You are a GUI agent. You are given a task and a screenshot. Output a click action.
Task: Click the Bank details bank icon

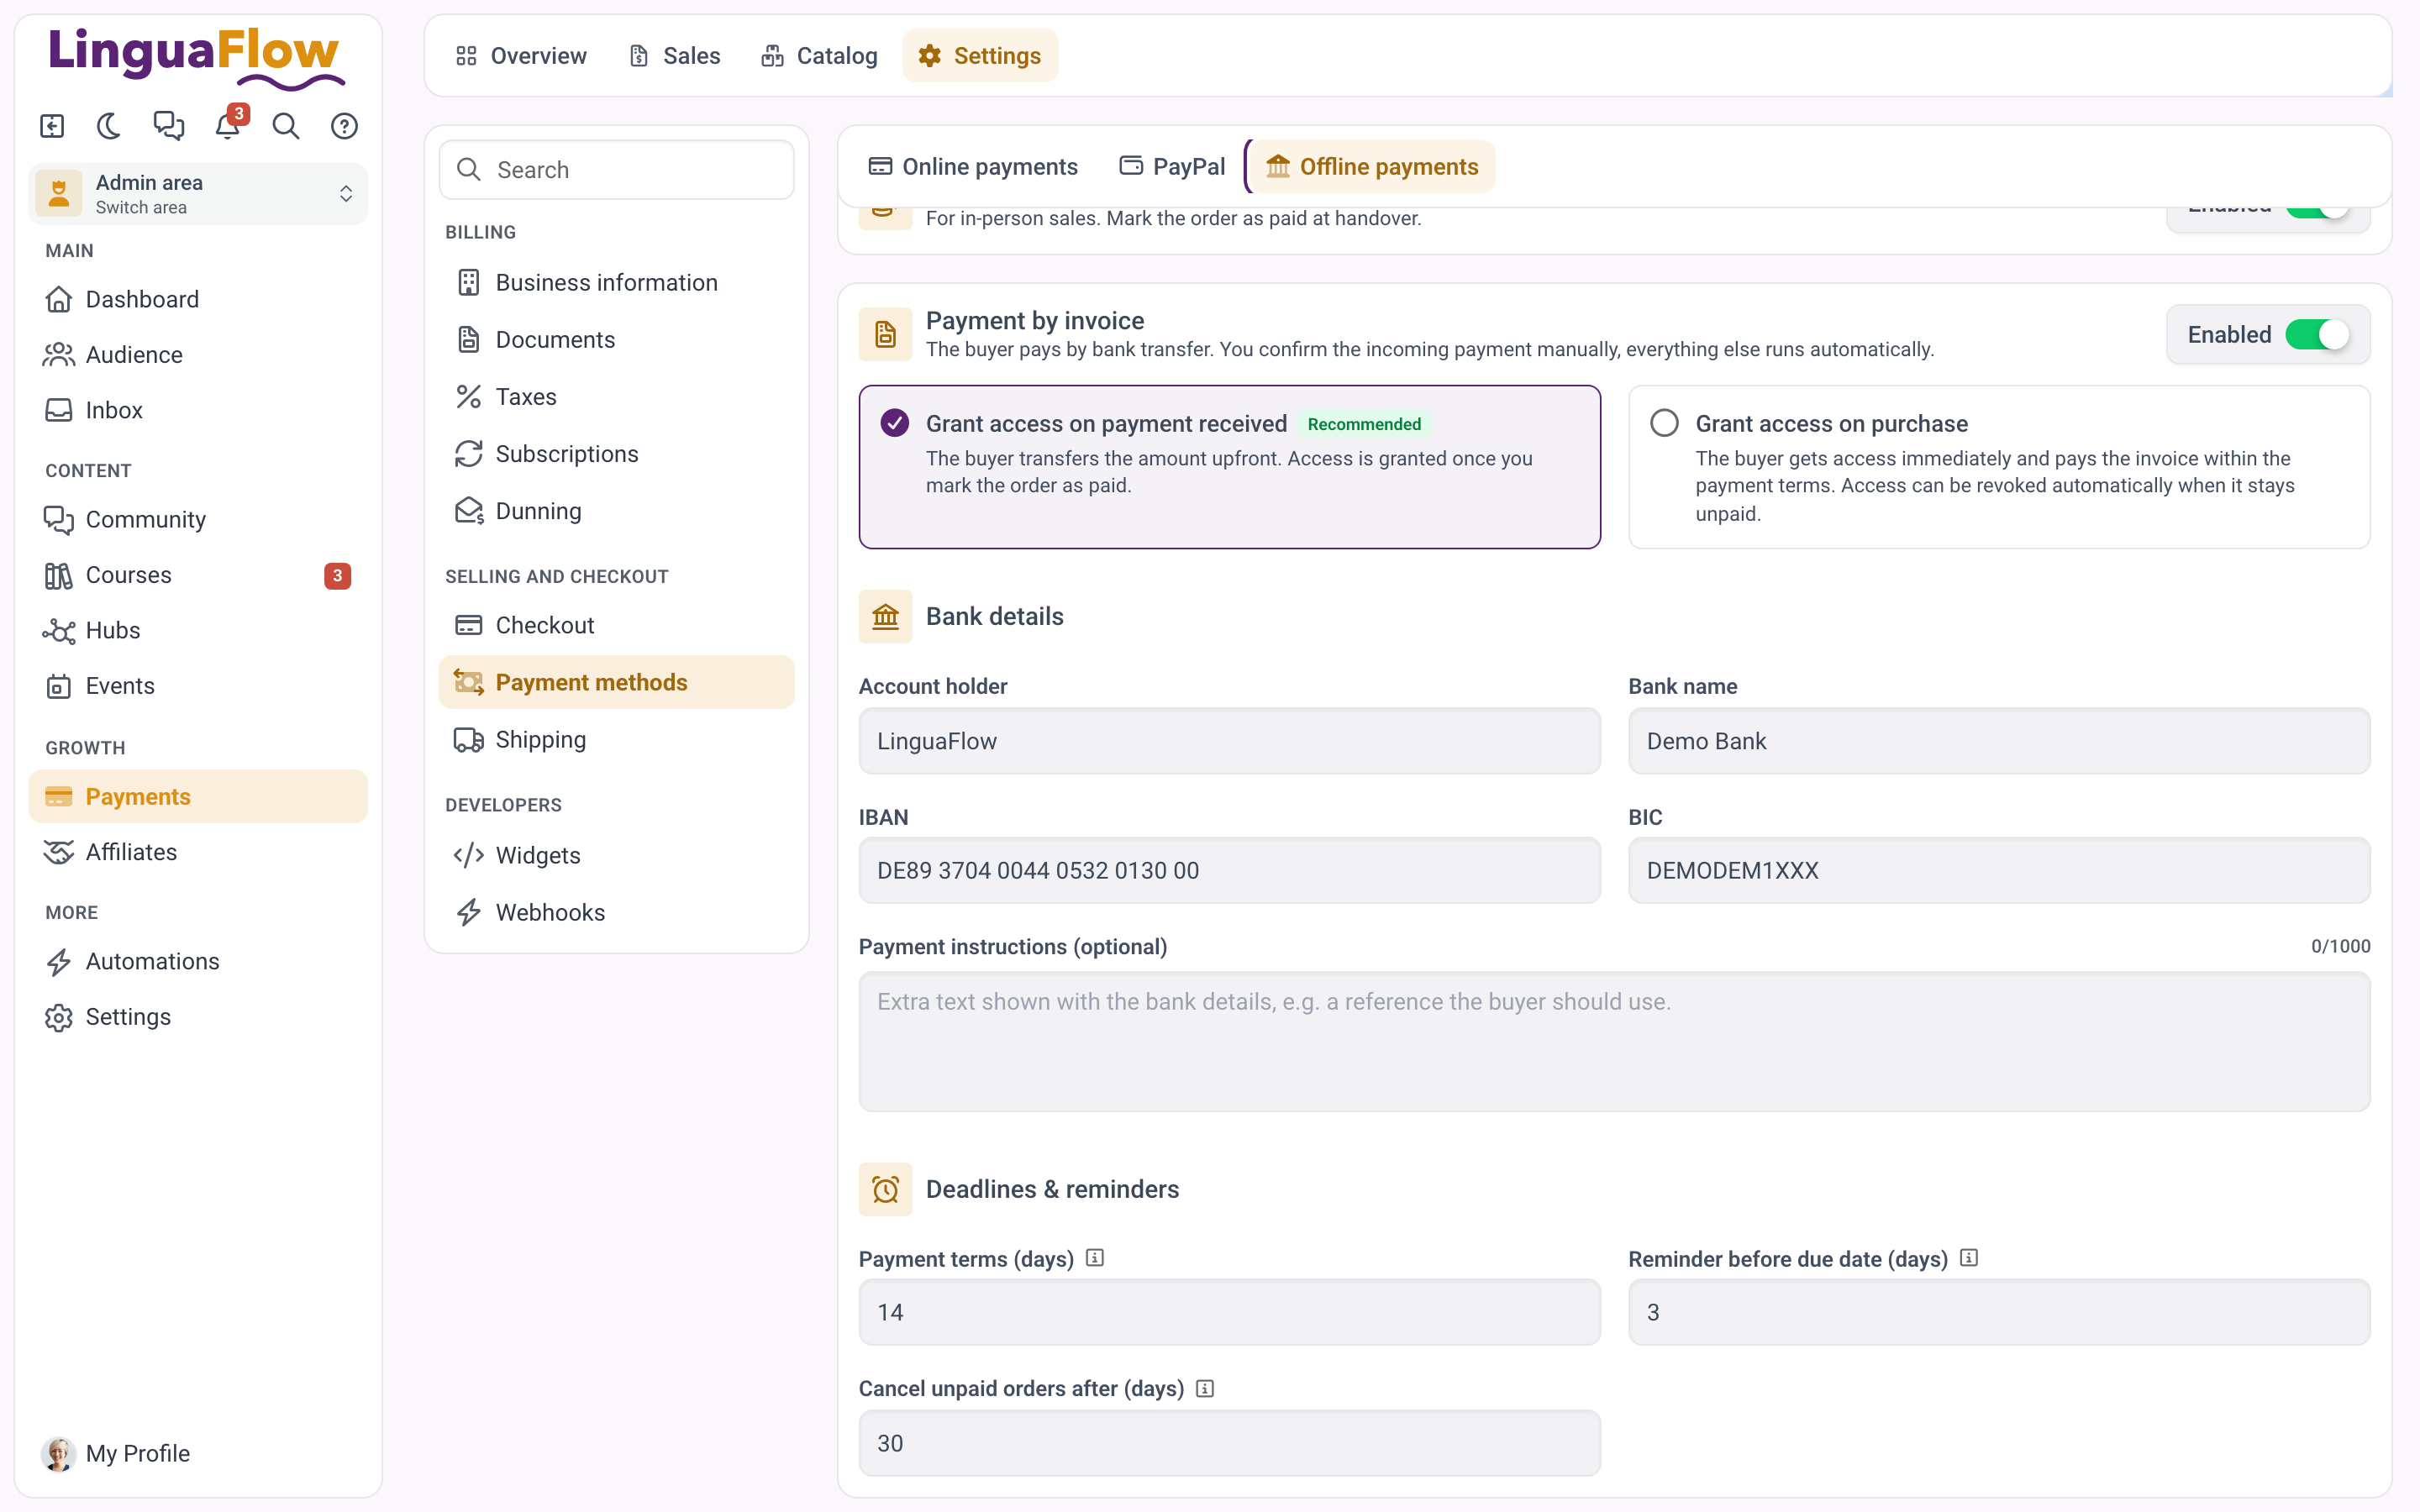(x=885, y=616)
